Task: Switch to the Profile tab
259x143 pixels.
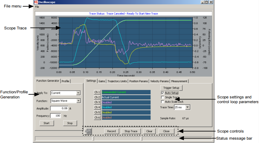Action: (x=65, y=81)
